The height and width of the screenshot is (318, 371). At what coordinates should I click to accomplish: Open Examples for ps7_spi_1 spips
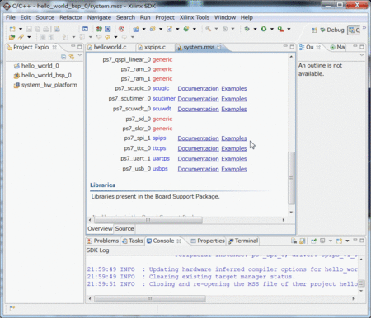(234, 138)
